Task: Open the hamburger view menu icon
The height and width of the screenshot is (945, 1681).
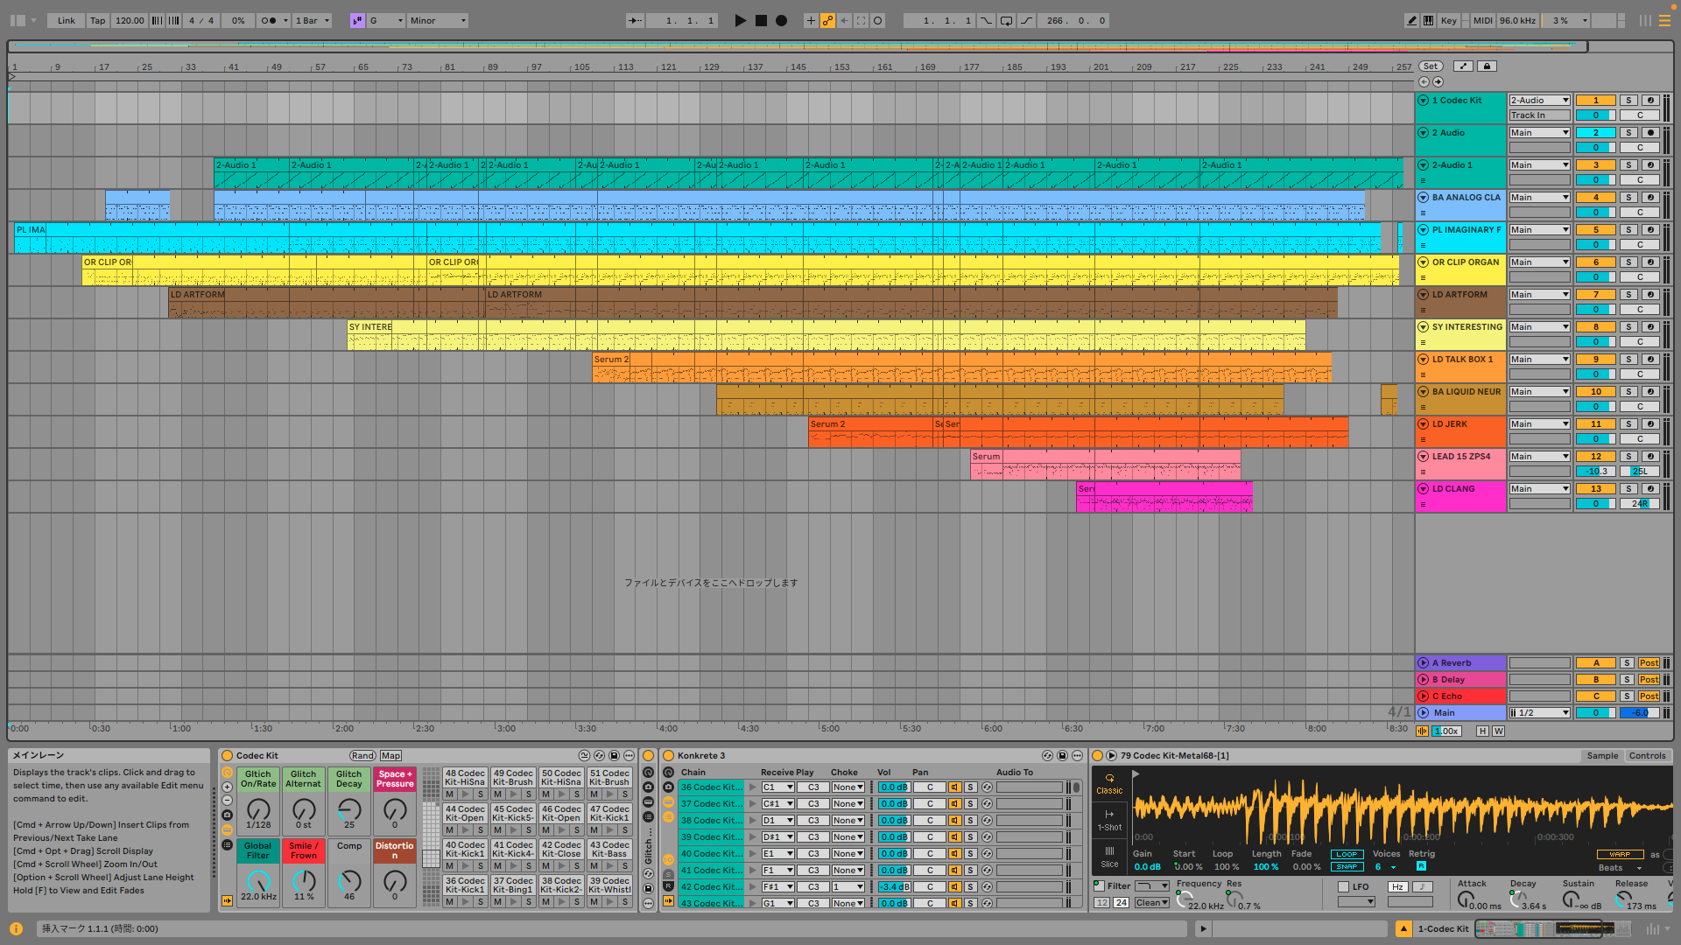Action: coord(1664,20)
